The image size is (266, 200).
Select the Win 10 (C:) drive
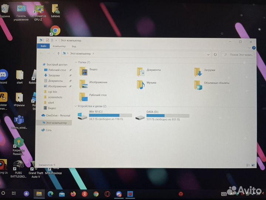[105, 116]
